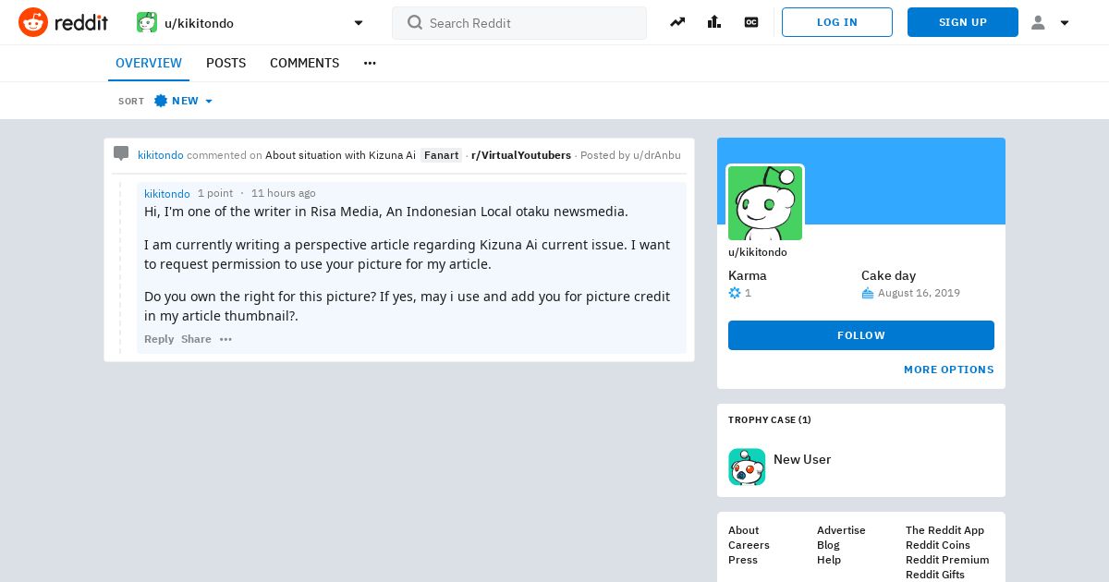Open the Careers footer link

coord(749,545)
